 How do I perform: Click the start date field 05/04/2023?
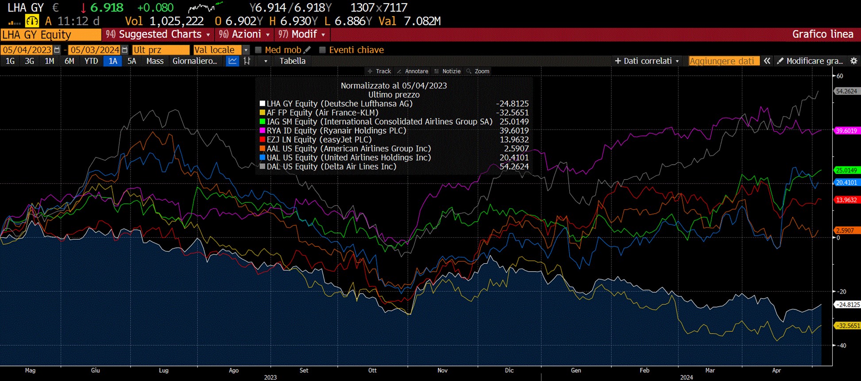27,50
